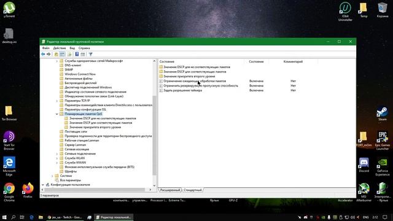Image resolution: width=393 pixels, height=221 pixels.
Task: Open the Discord desktop icon
Action: 364,165
